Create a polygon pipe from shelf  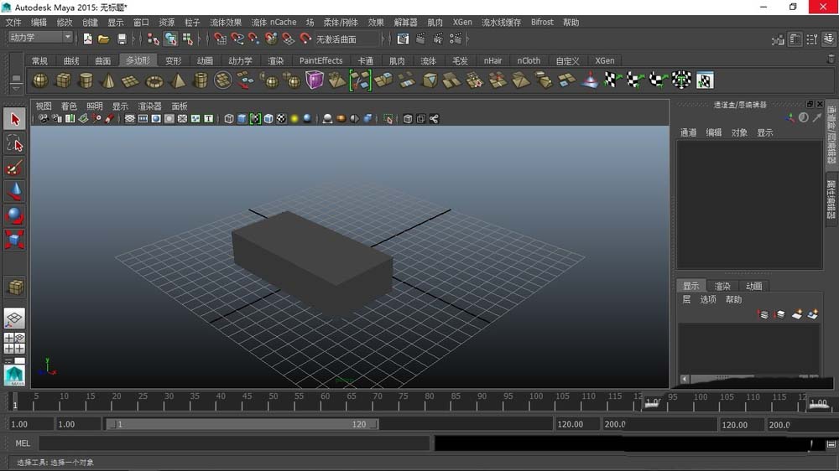tap(201, 80)
